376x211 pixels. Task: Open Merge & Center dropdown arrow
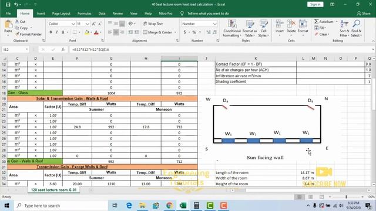[175, 32]
